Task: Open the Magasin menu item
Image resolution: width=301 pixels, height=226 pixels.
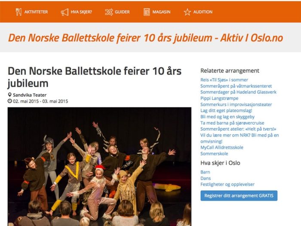Action: click(161, 12)
